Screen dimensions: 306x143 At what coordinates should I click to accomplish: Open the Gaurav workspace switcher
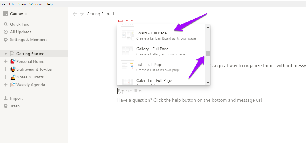[x=18, y=14]
